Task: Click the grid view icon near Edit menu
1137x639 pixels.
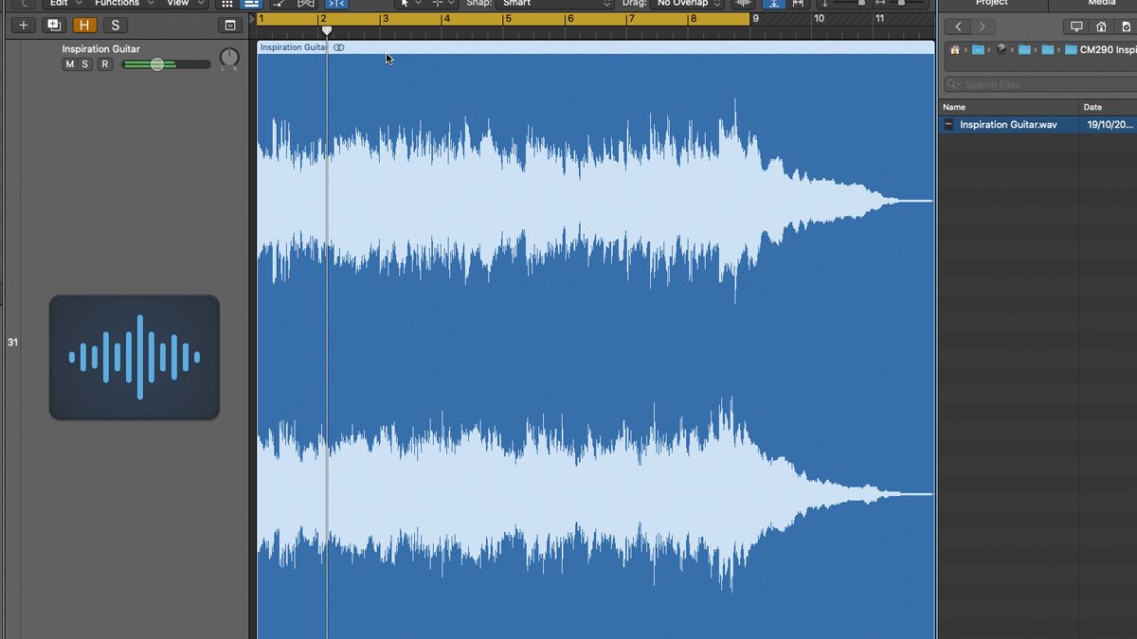Action: click(226, 4)
